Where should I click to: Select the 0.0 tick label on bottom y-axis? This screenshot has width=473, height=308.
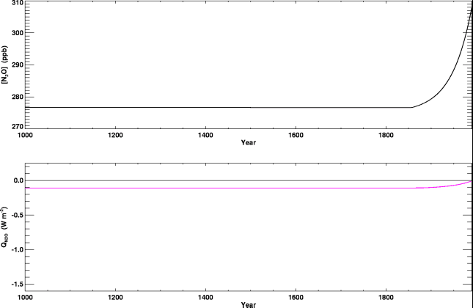click(x=15, y=180)
